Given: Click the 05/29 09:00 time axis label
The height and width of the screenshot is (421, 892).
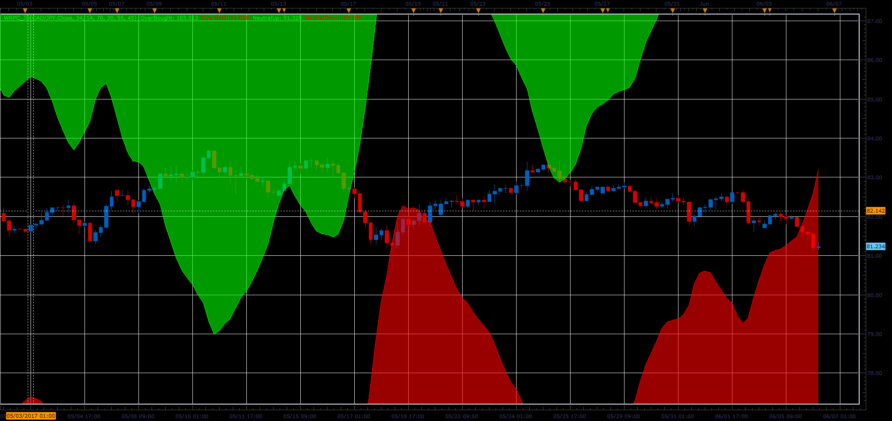Looking at the screenshot, I should [x=624, y=416].
